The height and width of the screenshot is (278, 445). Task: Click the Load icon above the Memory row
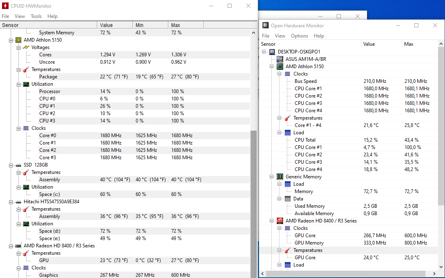288,184
